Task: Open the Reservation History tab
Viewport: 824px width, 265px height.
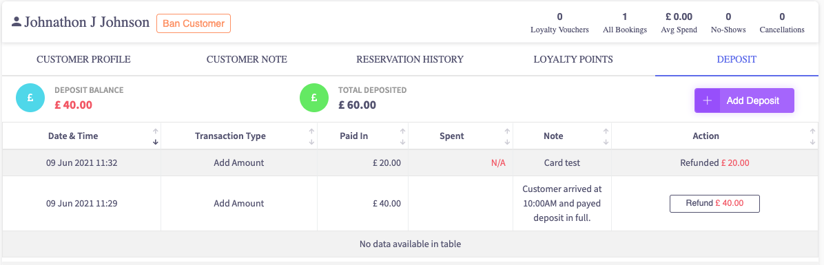Action: click(x=410, y=59)
